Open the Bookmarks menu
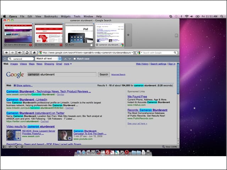The height and width of the screenshot is (170, 227). 51,16
